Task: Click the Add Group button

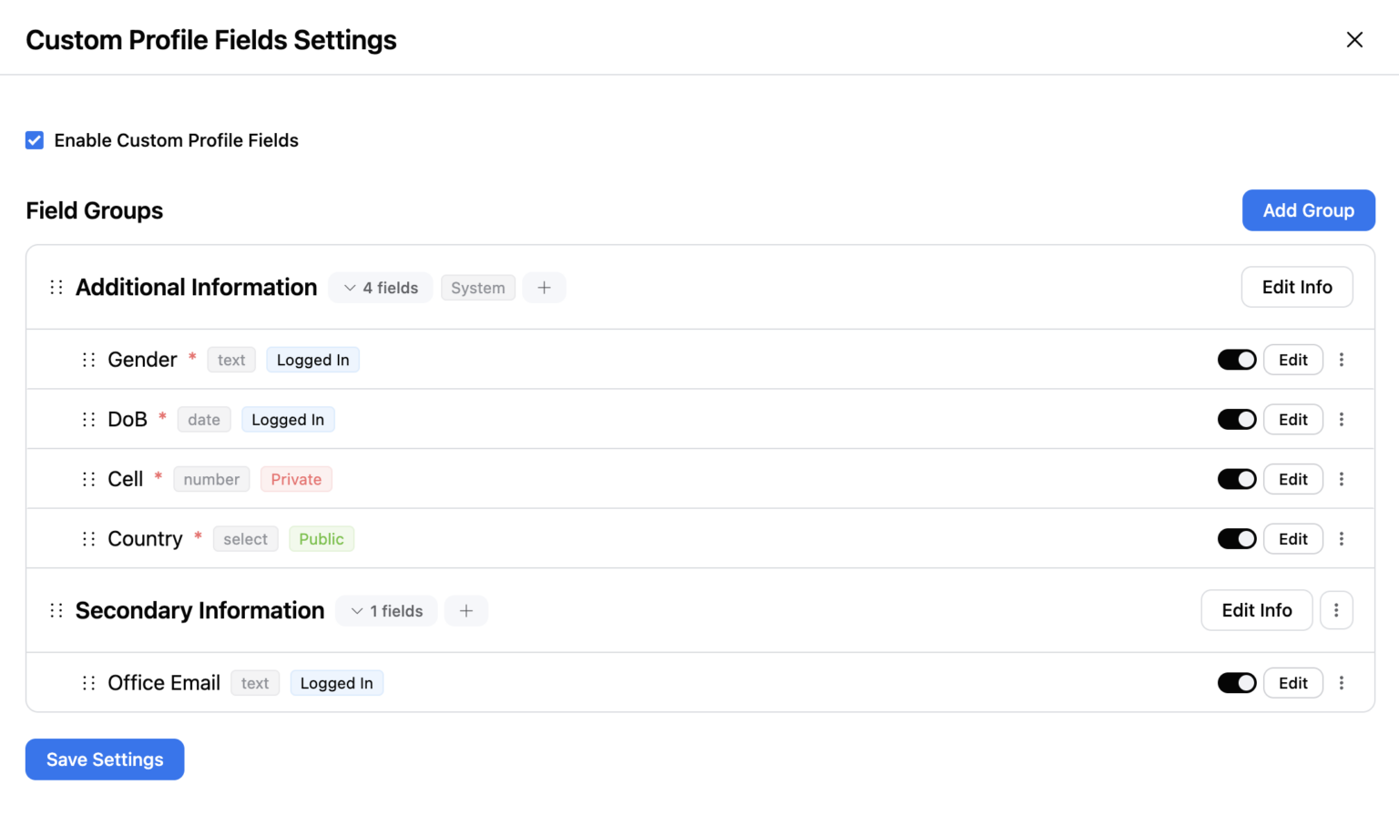Action: (1308, 210)
